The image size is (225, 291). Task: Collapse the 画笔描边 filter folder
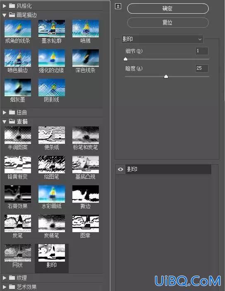(x=5, y=15)
